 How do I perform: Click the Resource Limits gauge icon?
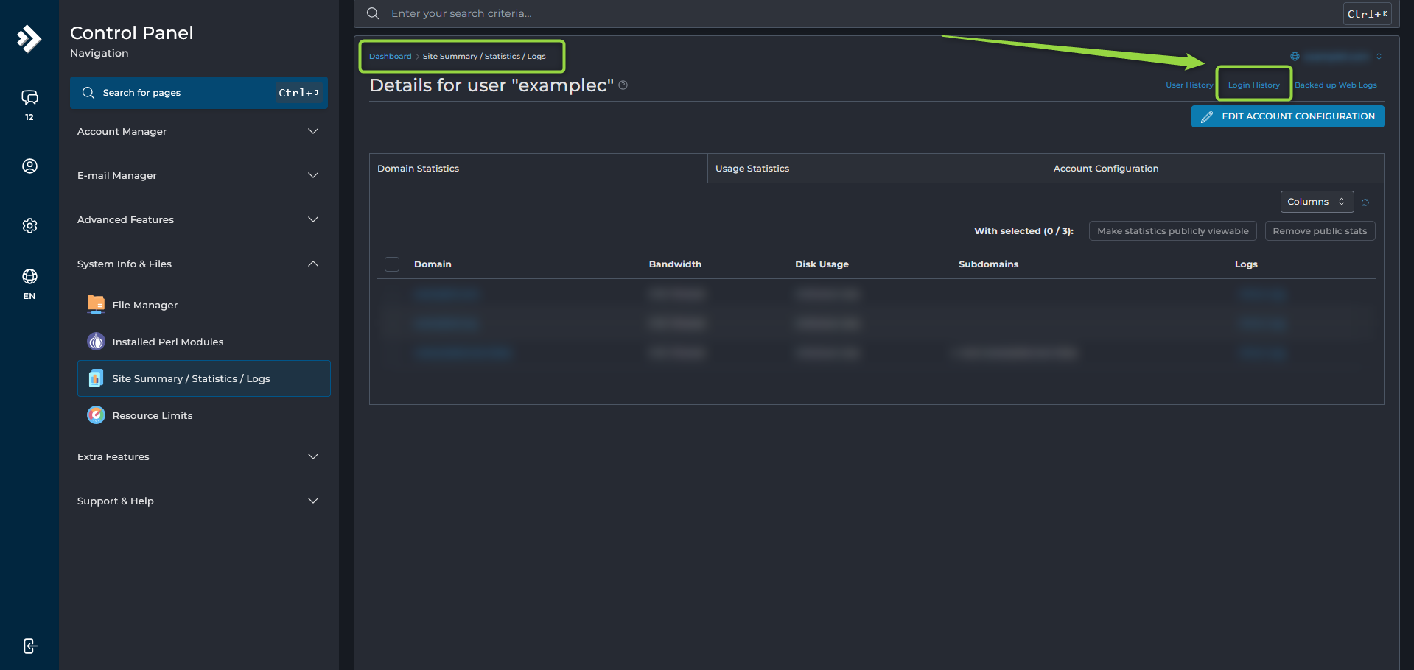tap(96, 415)
